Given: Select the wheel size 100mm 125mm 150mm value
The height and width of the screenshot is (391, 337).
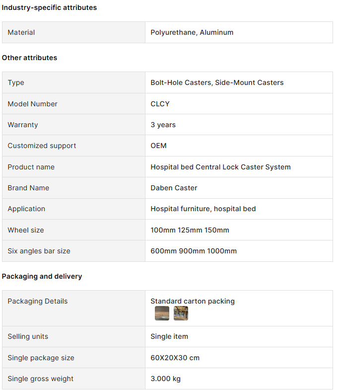Looking at the screenshot, I should (190, 230).
